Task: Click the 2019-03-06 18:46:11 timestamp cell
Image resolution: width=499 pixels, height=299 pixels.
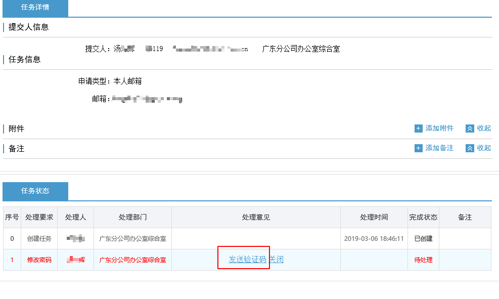Action: 374,239
